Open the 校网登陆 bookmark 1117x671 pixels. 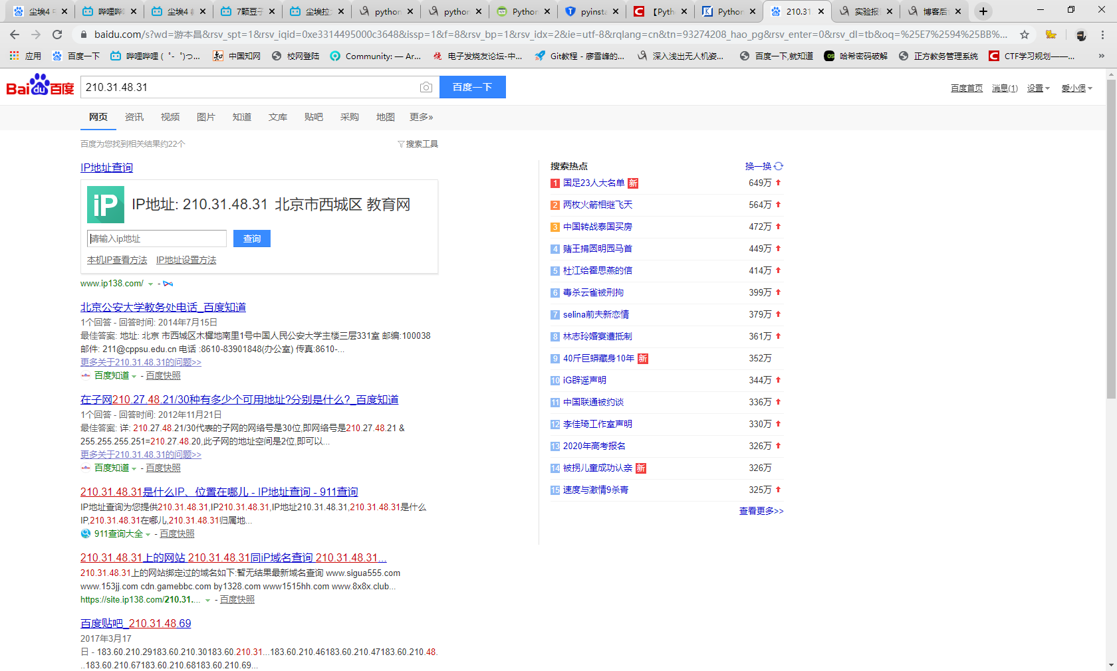pyautogui.click(x=295, y=56)
